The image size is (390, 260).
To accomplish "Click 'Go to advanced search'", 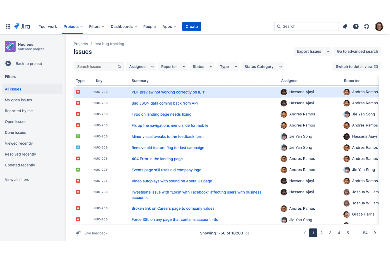I will [x=357, y=51].
